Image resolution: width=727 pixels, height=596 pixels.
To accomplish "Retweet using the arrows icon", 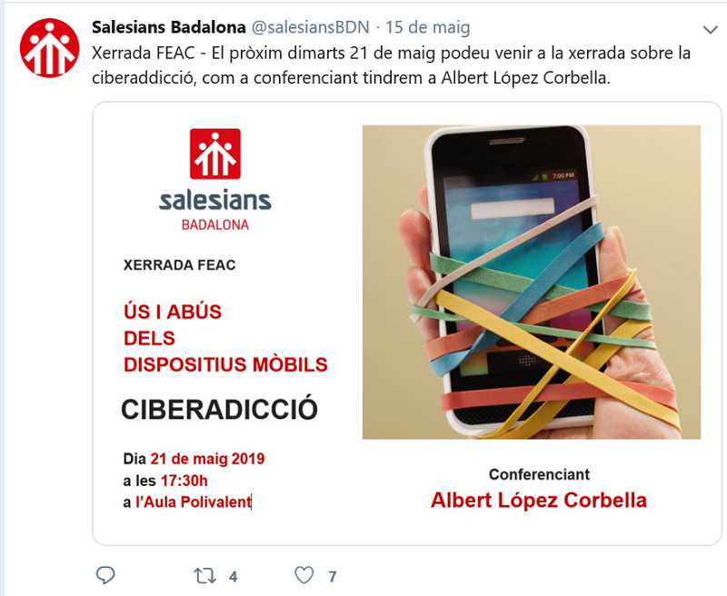I will click(x=205, y=576).
